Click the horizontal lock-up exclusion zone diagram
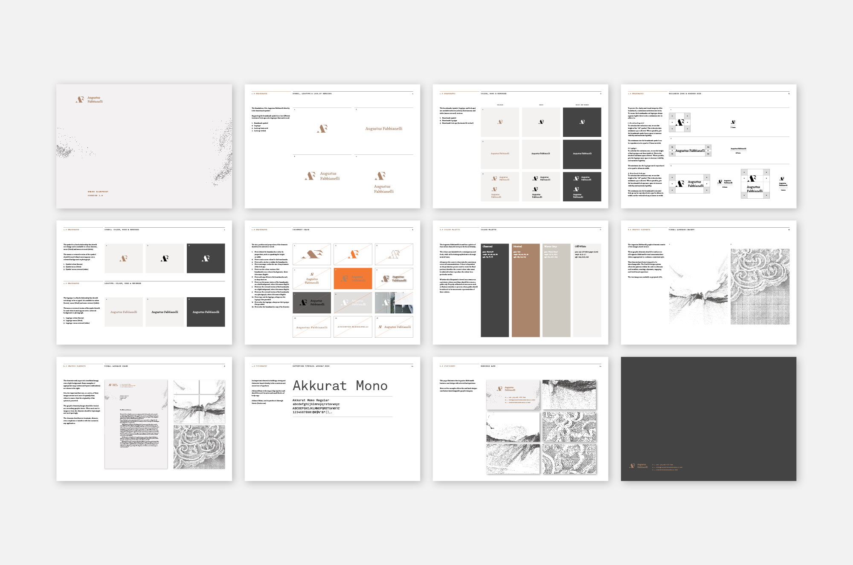 point(690,183)
